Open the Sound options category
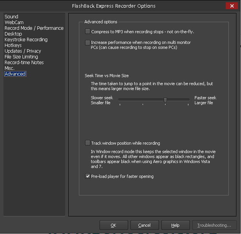Screen dimensions: 241x234 (x=11, y=17)
